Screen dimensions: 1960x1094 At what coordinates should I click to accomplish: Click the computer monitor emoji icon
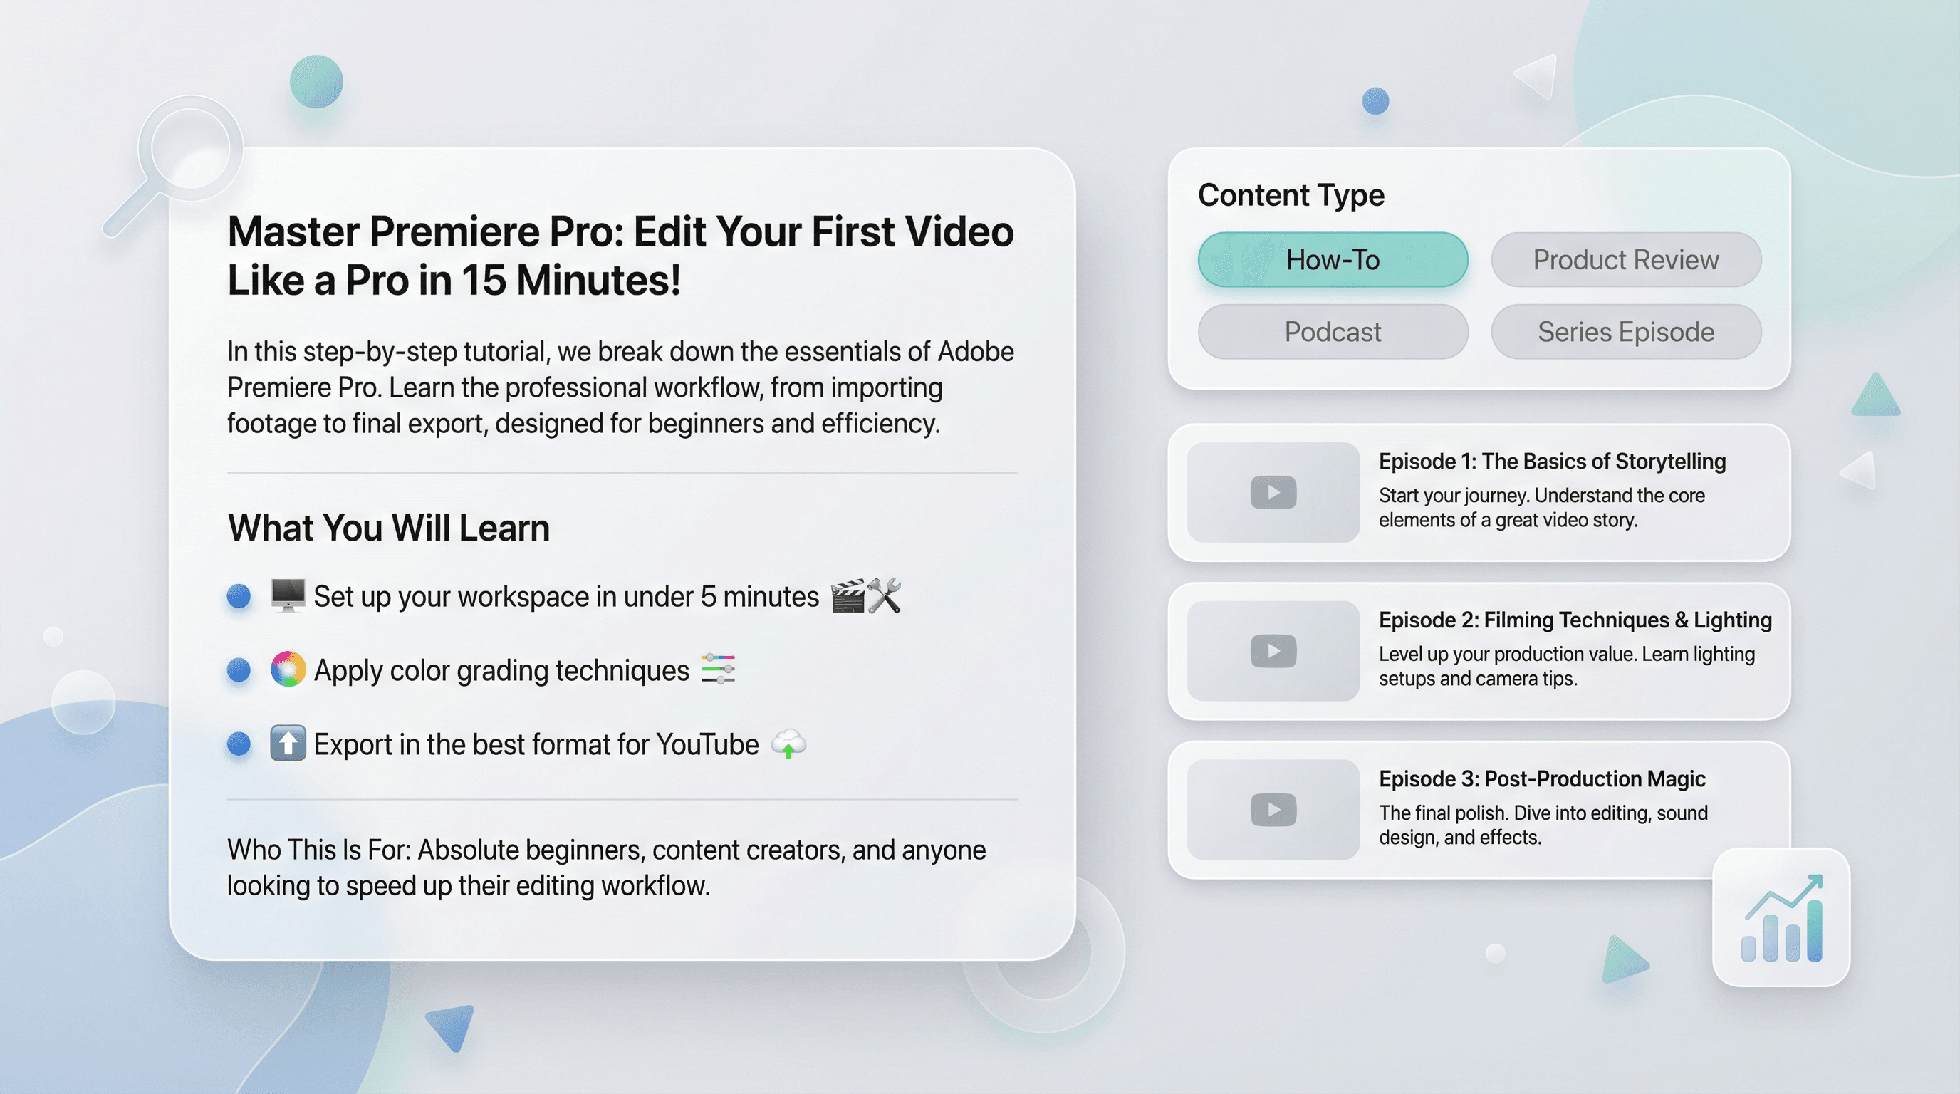(x=288, y=595)
